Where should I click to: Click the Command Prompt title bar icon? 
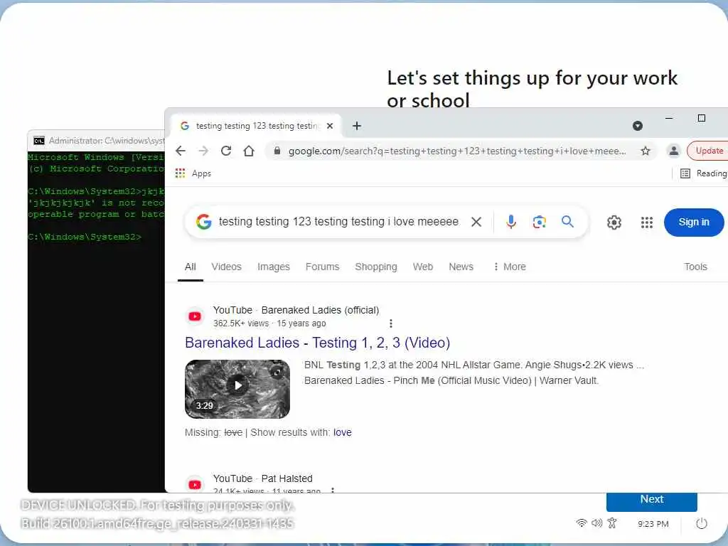click(x=39, y=141)
